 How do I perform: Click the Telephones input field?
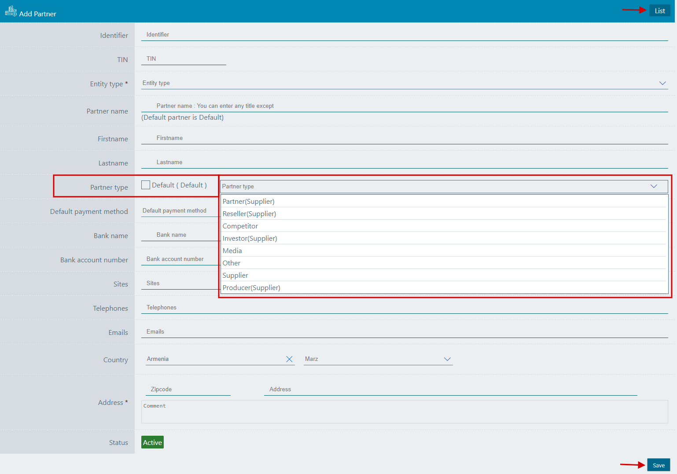(x=404, y=308)
